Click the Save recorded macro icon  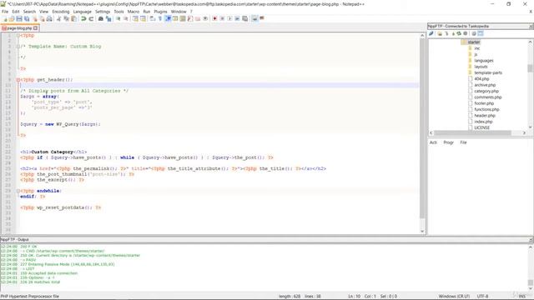pos(244,18)
